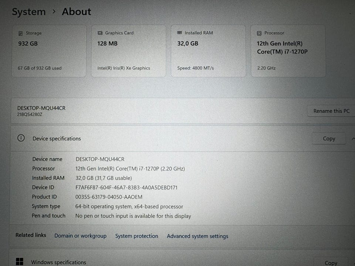355x266 pixels.
Task: Open the System protection link
Action: click(136, 236)
